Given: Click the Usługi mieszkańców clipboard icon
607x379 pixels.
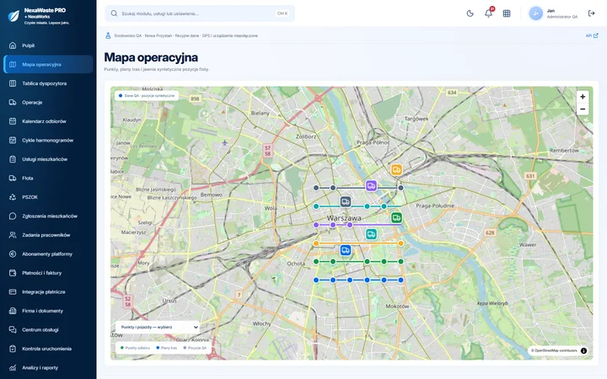Looking at the screenshot, I should pyautogui.click(x=13, y=159).
